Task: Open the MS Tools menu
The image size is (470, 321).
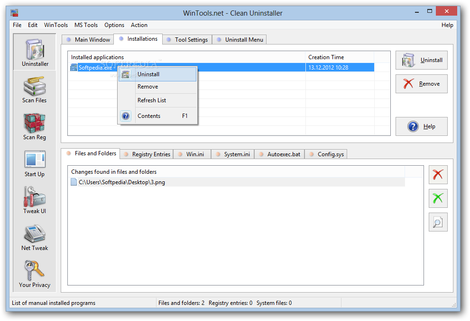Action: tap(86, 25)
